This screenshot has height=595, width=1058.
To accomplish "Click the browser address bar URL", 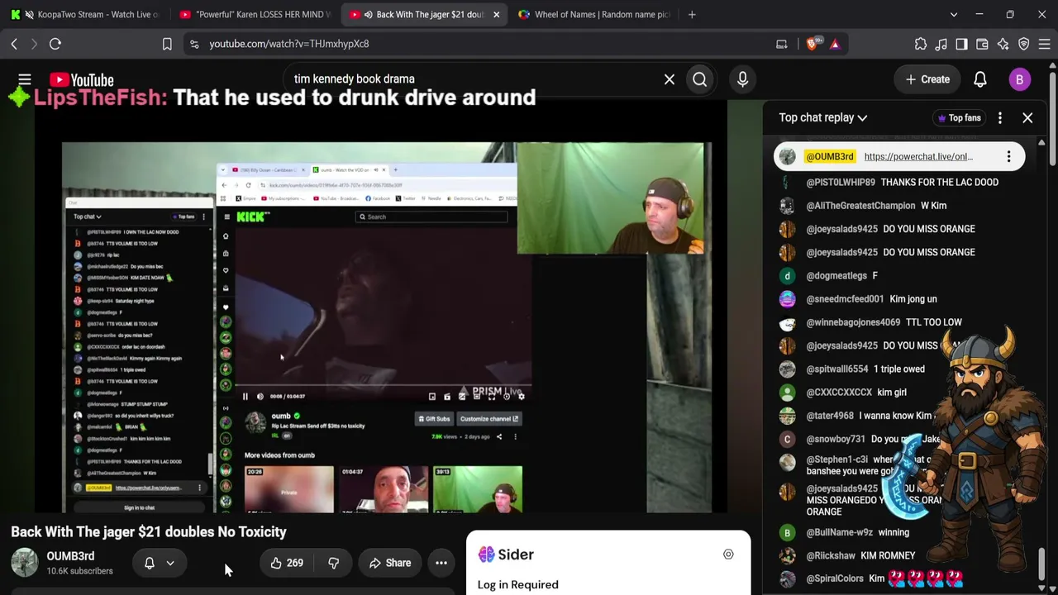I will (x=288, y=44).
